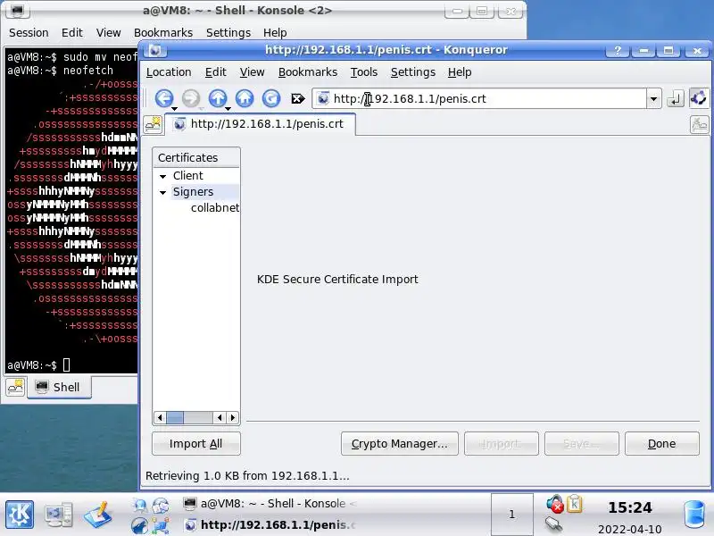Open Back button history dropdown arrow
The image size is (714, 536).
pos(174,108)
